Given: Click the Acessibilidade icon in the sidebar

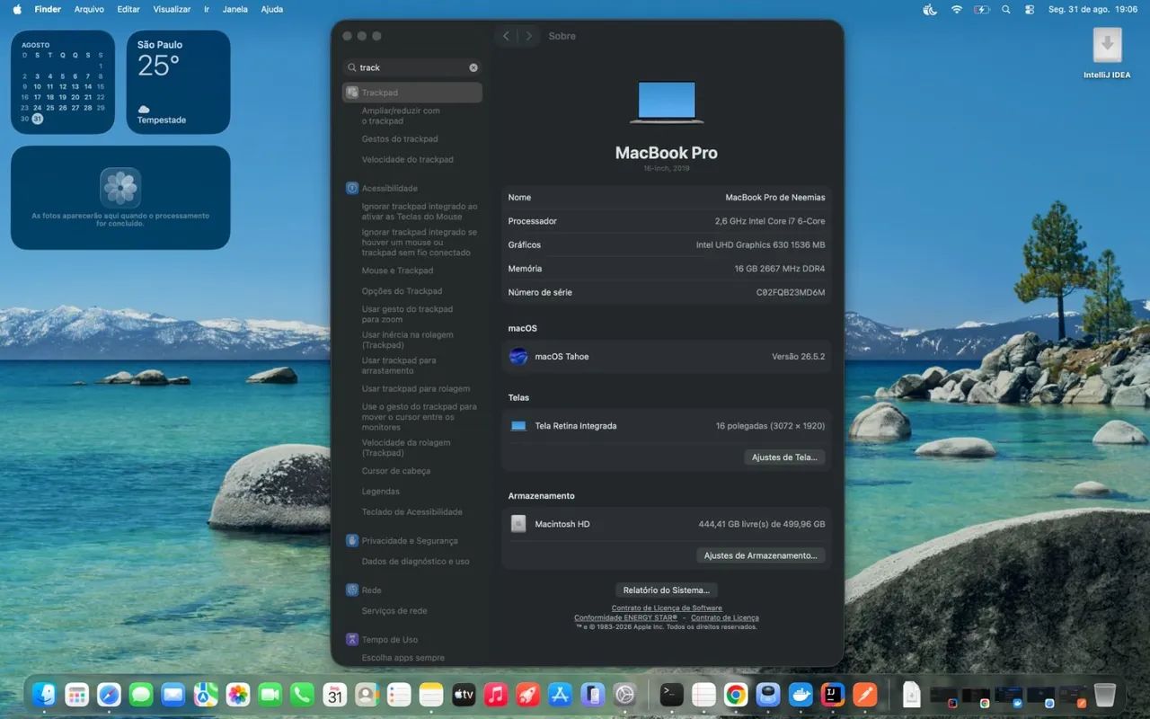Looking at the screenshot, I should pos(352,189).
